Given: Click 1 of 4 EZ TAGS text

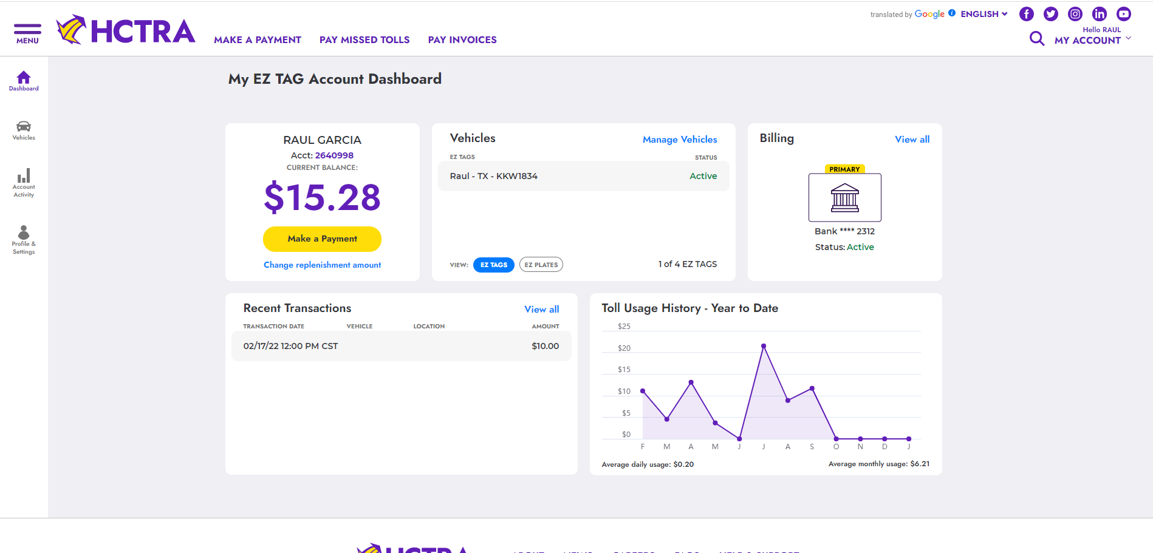Looking at the screenshot, I should point(687,264).
